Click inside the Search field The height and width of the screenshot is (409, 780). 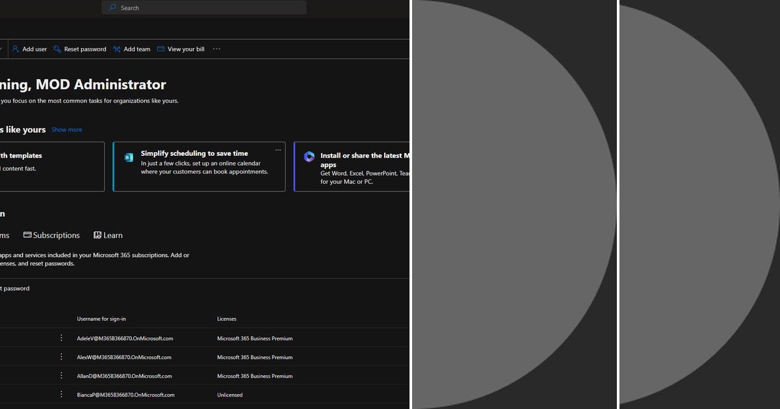(x=195, y=7)
